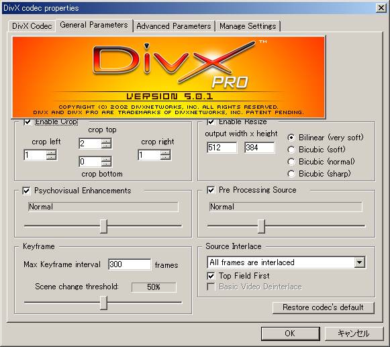Increase the crop right value
The image size is (390, 347).
[x=165, y=152]
